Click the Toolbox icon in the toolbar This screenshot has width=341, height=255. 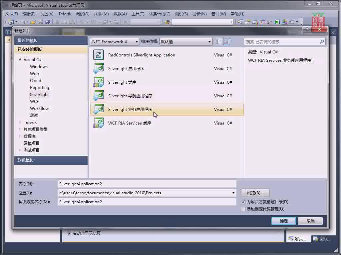269,22
